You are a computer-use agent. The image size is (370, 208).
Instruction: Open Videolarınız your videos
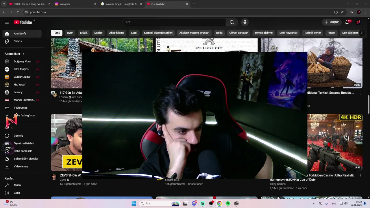pyautogui.click(x=22, y=166)
